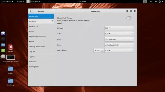Show all applications grid in dock

click(x=3, y=62)
